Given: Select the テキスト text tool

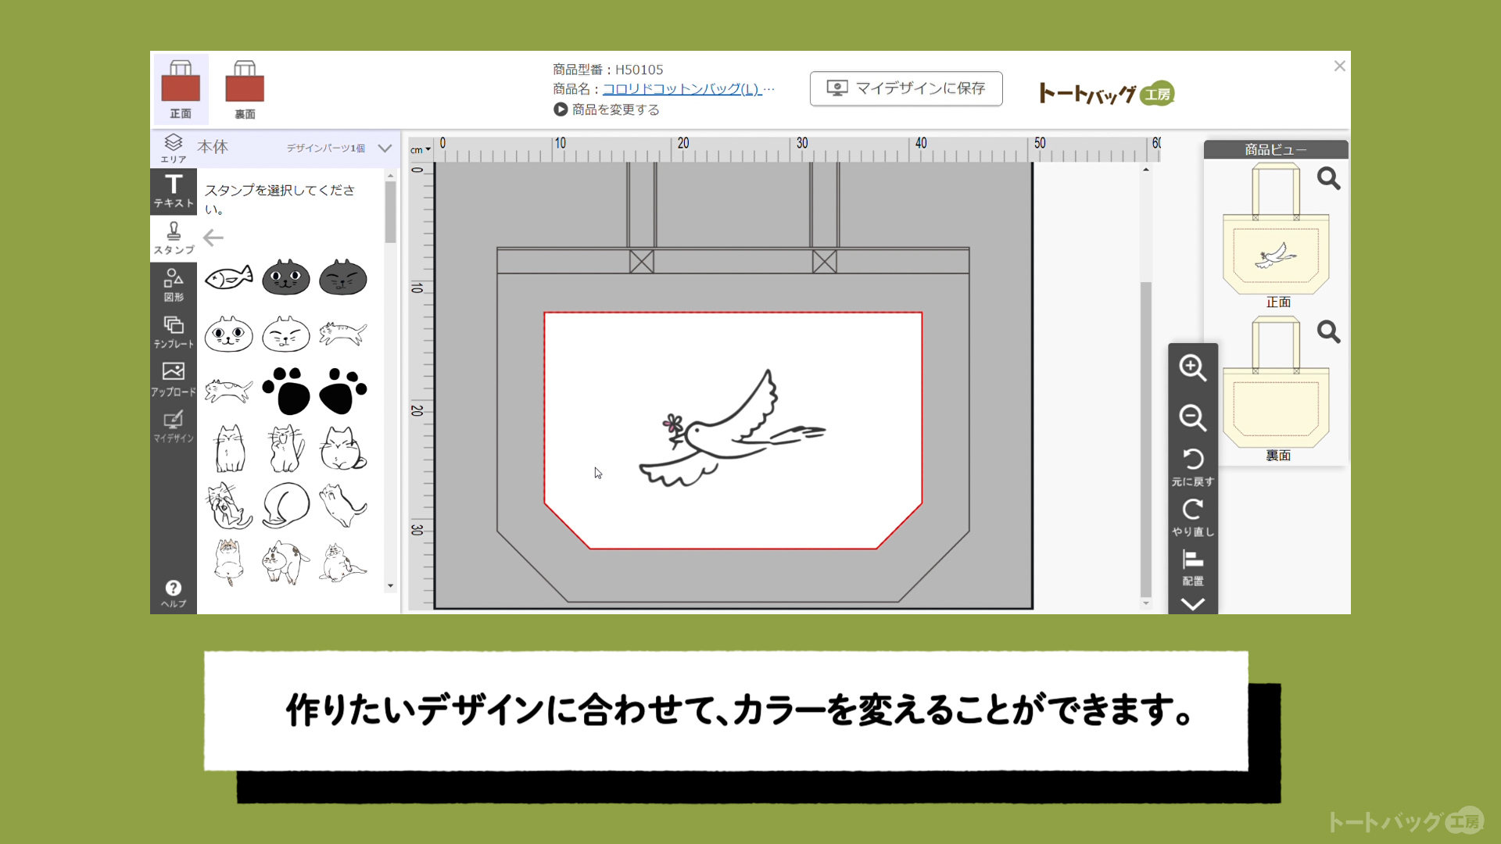Looking at the screenshot, I should pos(174,191).
